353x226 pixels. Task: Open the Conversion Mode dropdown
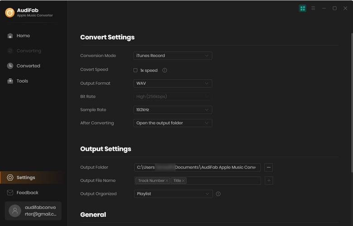pyautogui.click(x=173, y=56)
